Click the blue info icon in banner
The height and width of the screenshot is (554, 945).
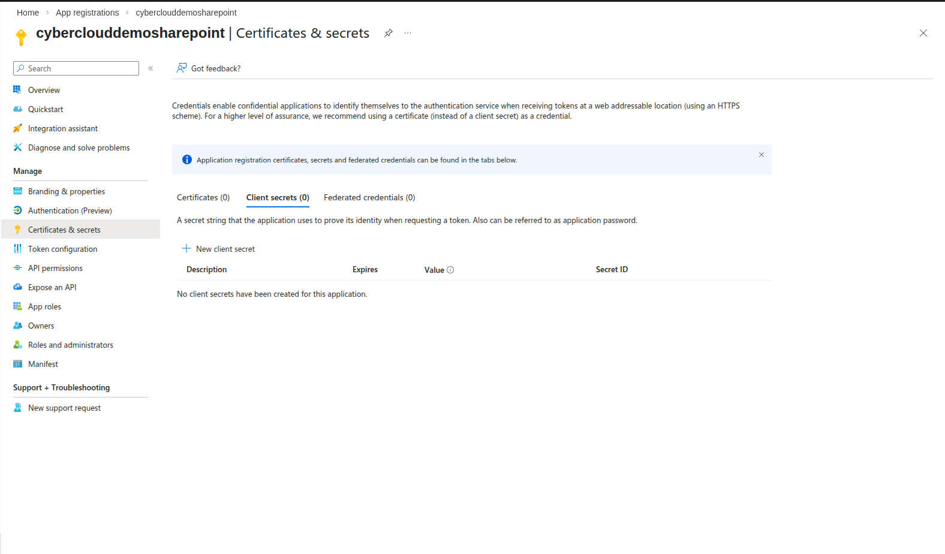pyautogui.click(x=187, y=159)
